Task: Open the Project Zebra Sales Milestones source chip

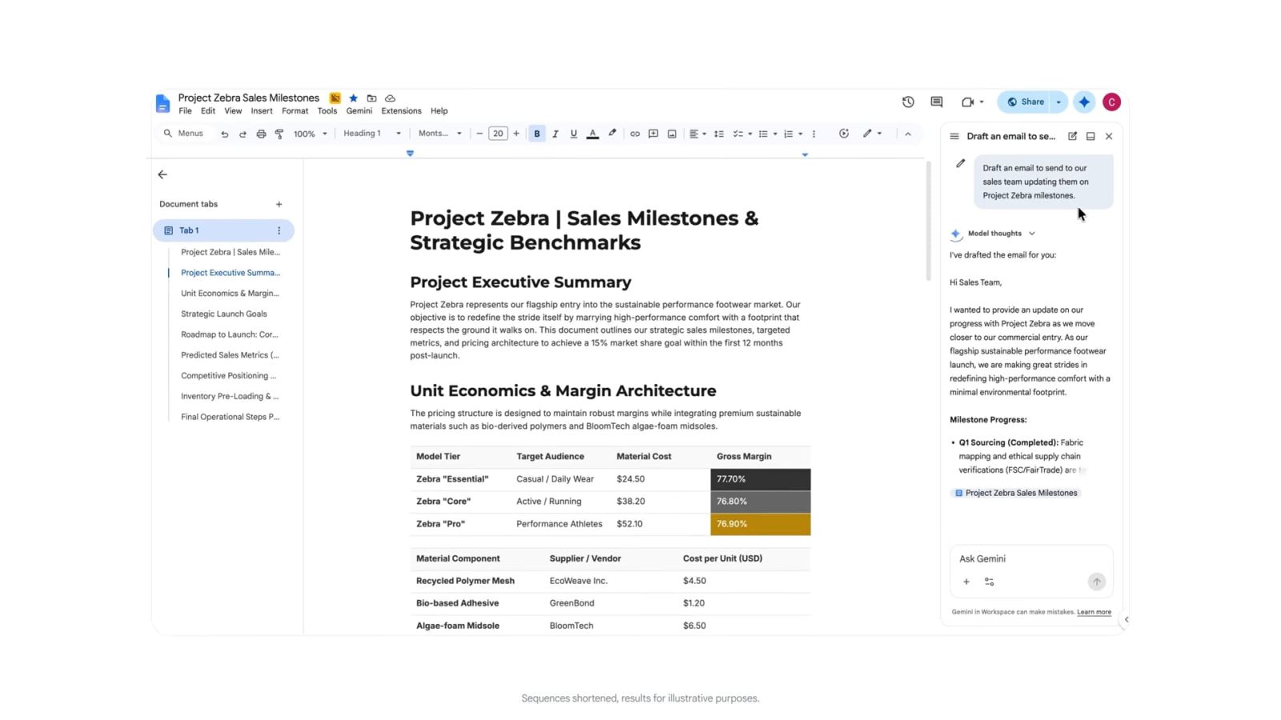Action: [x=1015, y=493]
